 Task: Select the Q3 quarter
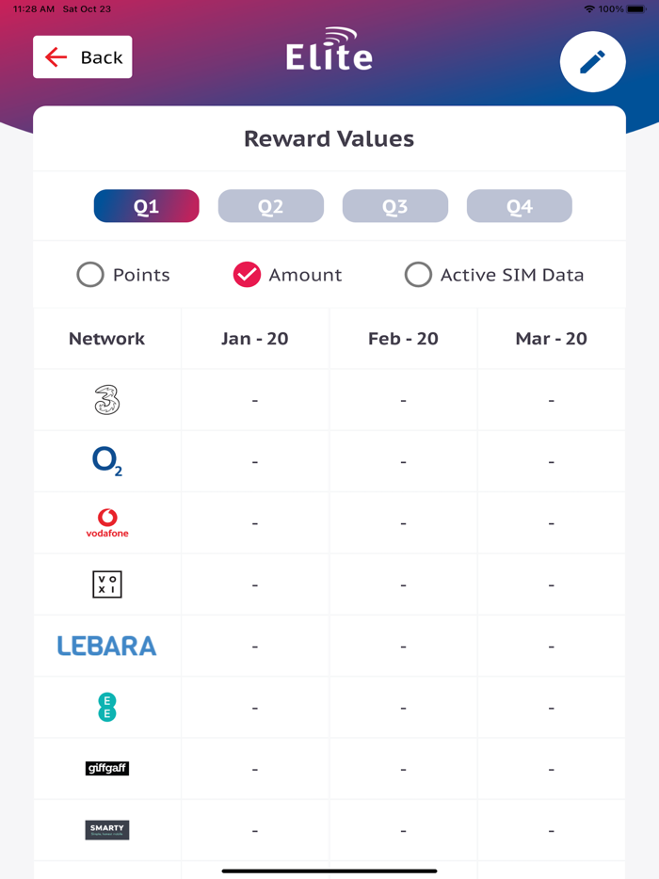click(394, 205)
